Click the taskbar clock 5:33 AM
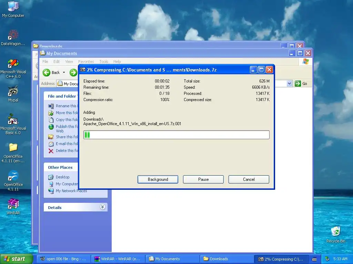The width and height of the screenshot is (353, 264). tap(340, 259)
